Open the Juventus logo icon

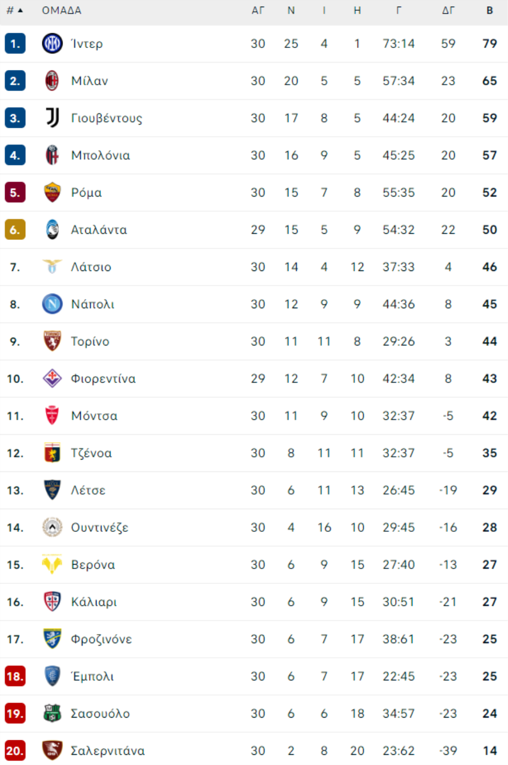coord(52,118)
